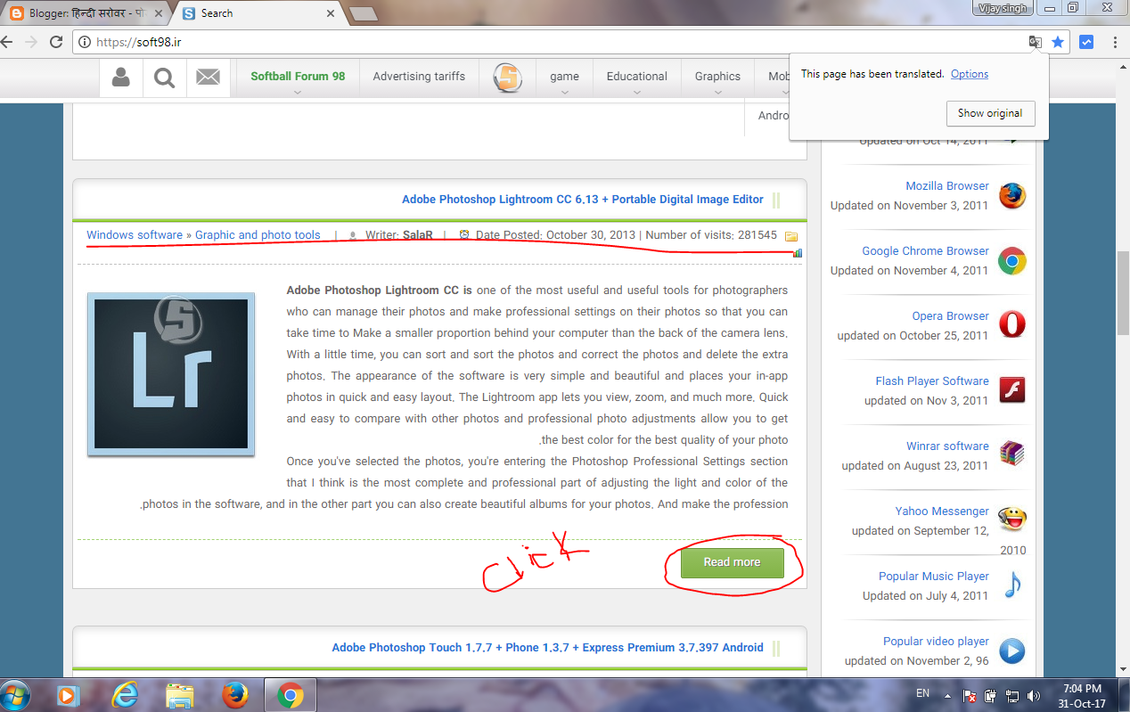Open the Advertising tariffs menu item
The height and width of the screenshot is (712, 1130).
tap(419, 77)
